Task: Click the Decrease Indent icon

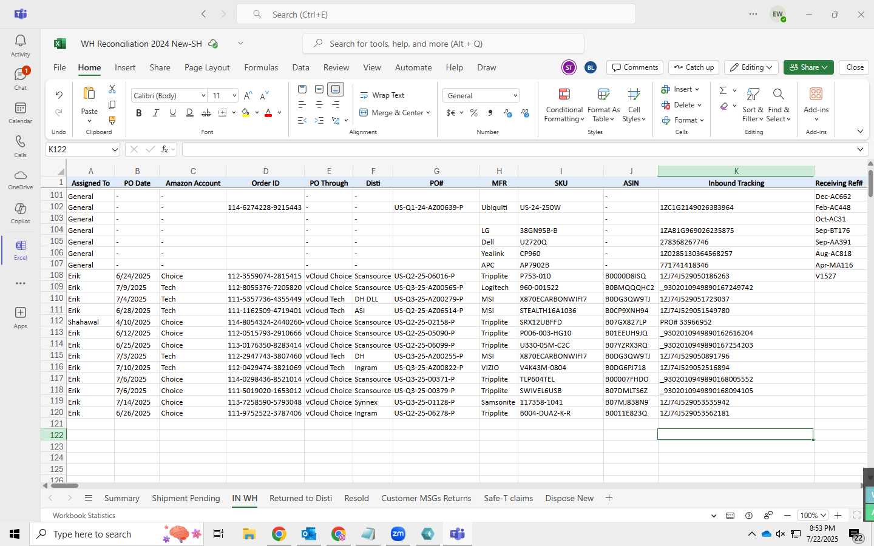Action: click(302, 120)
